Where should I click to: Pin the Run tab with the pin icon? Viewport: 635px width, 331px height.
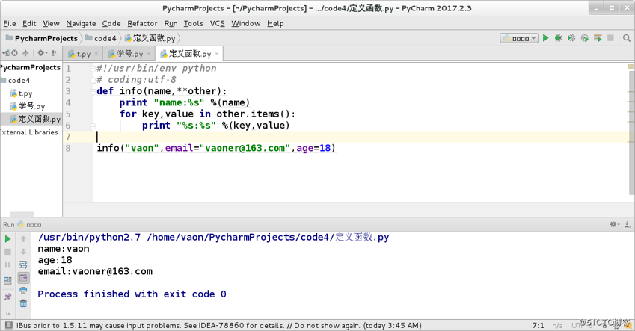pos(7,297)
